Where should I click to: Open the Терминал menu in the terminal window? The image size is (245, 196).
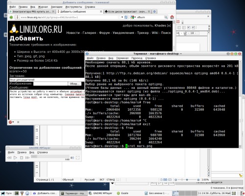click(x=122, y=58)
